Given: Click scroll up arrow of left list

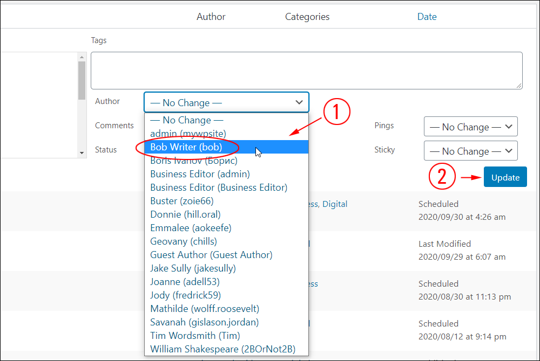Looking at the screenshot, I should tap(82, 57).
